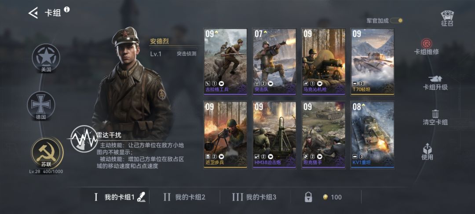Apply the deck with 使用 icon
This screenshot has width=475, height=214.
tap(427, 148)
